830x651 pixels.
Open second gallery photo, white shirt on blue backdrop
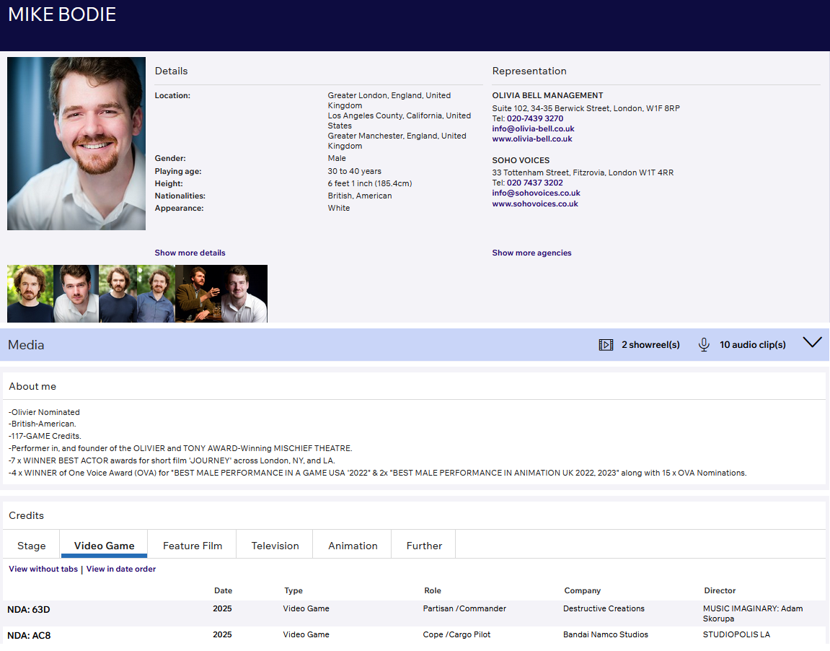coord(76,294)
